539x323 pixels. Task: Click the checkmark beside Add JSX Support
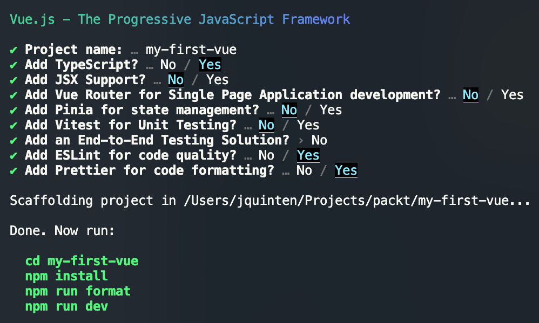pyautogui.click(x=14, y=81)
